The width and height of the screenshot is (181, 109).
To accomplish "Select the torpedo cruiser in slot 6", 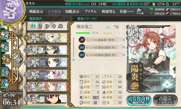I will 47,99.
